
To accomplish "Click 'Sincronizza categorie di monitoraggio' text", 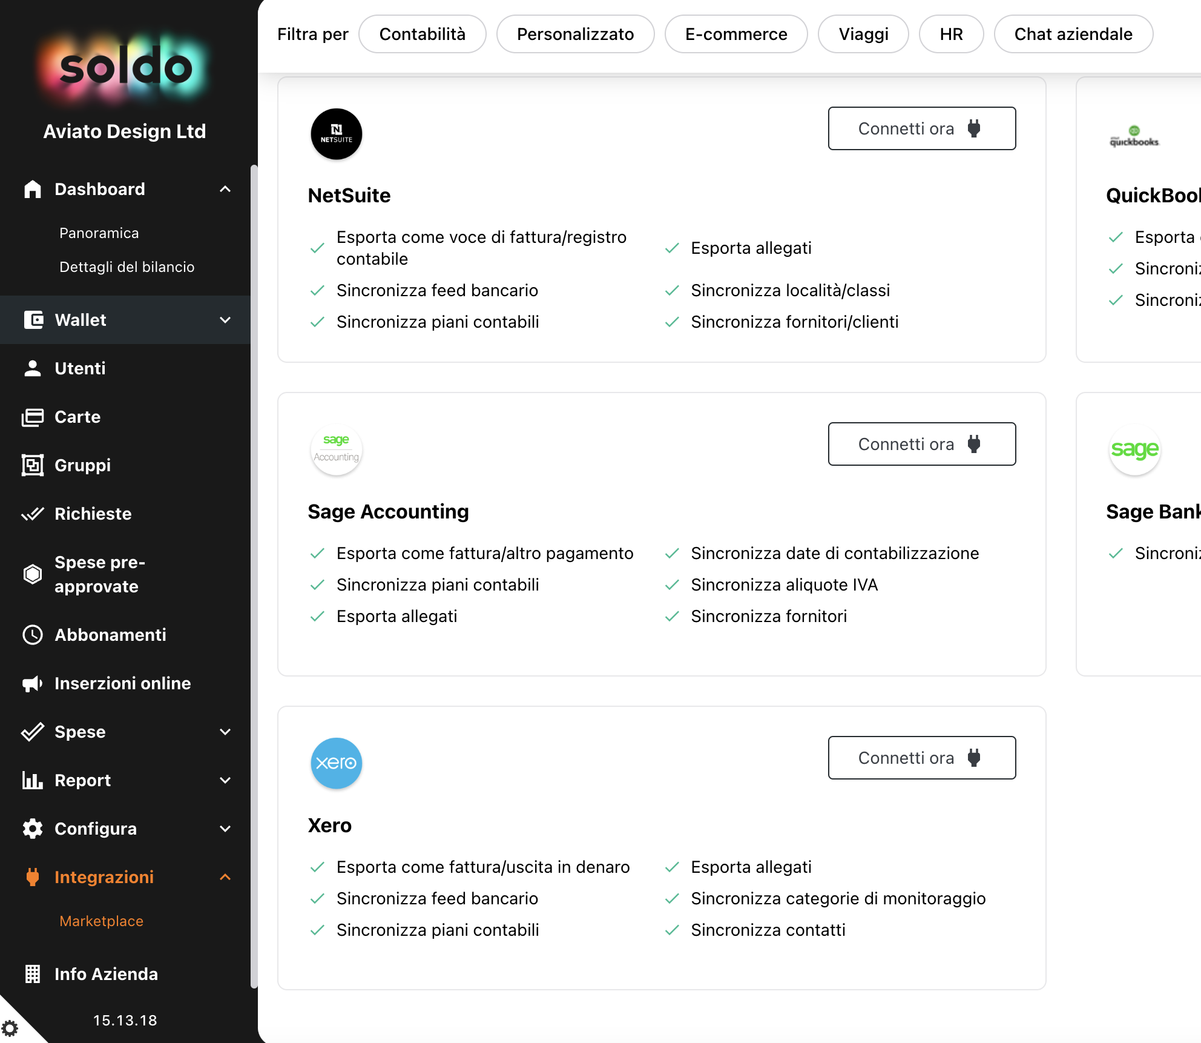I will tap(838, 899).
